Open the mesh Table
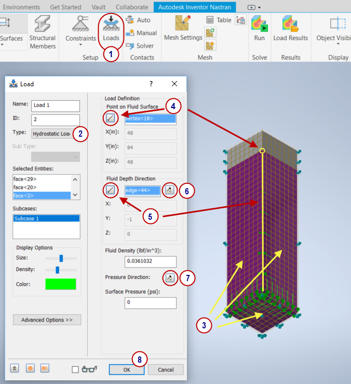 click(219, 20)
